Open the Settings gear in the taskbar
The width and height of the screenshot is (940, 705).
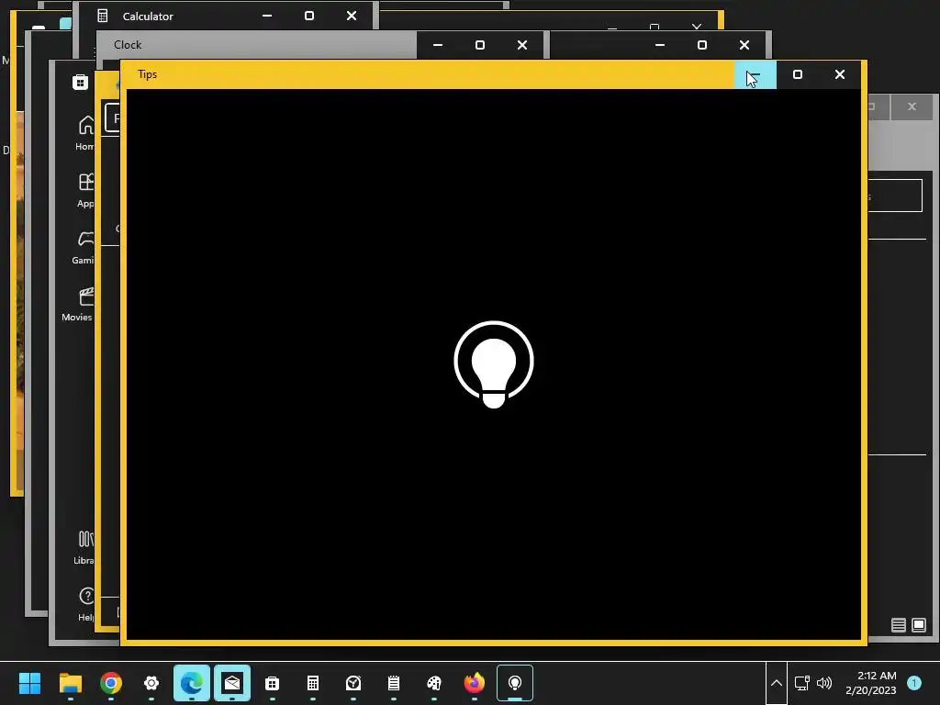tap(151, 683)
